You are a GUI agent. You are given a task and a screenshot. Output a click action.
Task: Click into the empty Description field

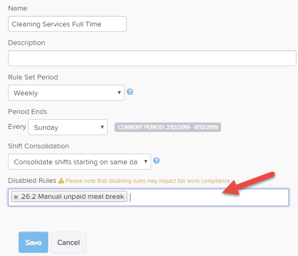click(152, 58)
